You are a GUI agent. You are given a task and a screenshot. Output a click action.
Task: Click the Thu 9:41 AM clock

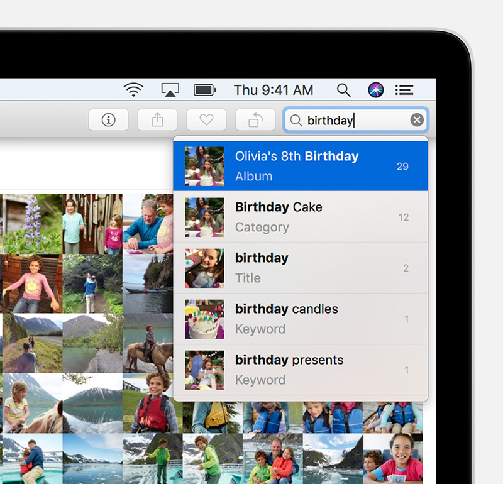pos(274,90)
